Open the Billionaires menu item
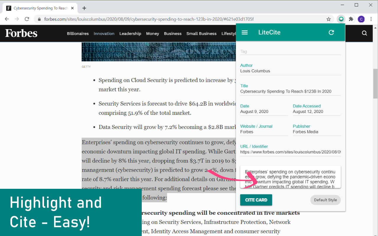Screen dimensions: 378x236 tap(78, 34)
